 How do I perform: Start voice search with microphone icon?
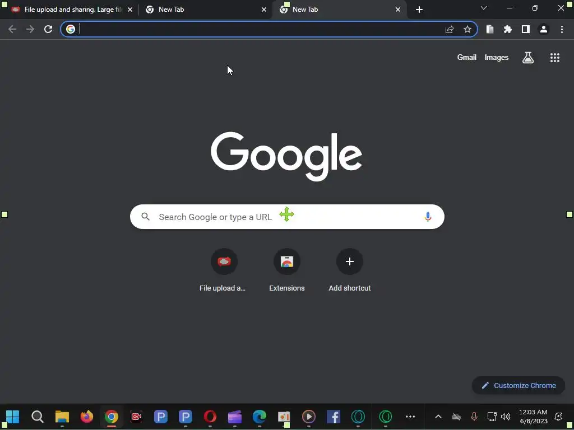point(428,217)
